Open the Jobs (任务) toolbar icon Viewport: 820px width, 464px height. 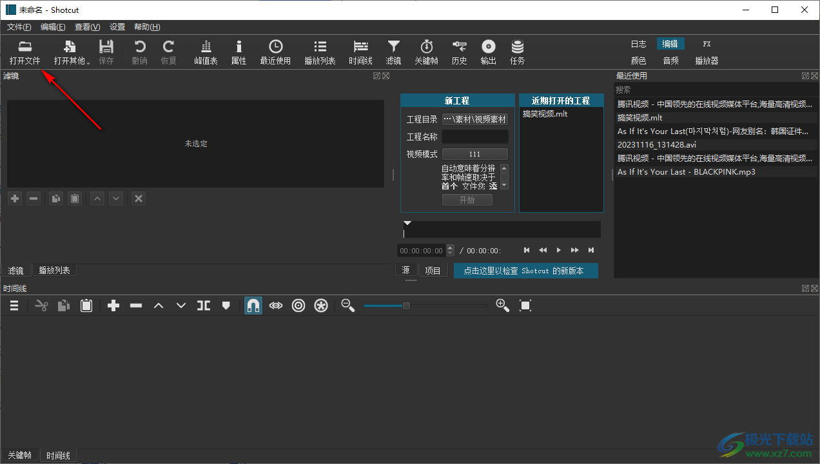tap(517, 52)
